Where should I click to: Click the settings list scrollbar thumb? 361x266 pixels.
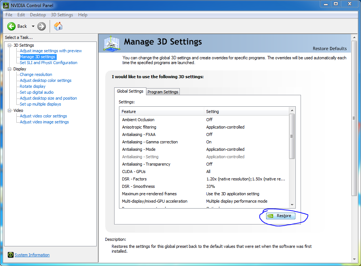[292, 136]
